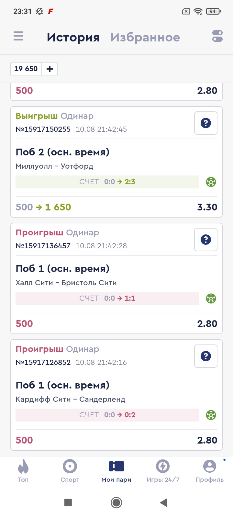Toggle the view switch in header
Screen dimensions: 233x518
coord(217,36)
